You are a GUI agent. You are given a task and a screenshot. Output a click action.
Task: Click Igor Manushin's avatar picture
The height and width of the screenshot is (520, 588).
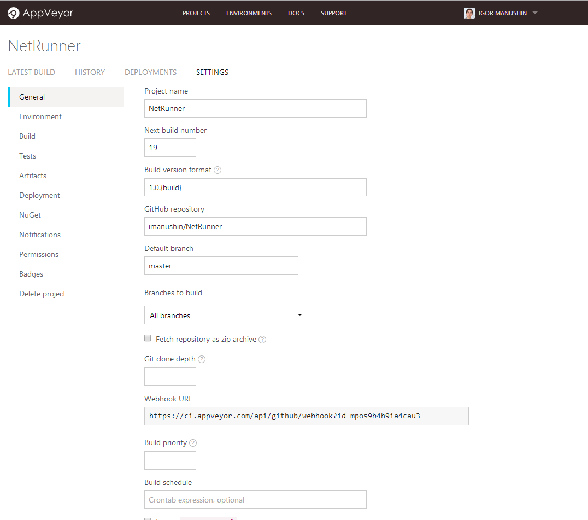(469, 13)
